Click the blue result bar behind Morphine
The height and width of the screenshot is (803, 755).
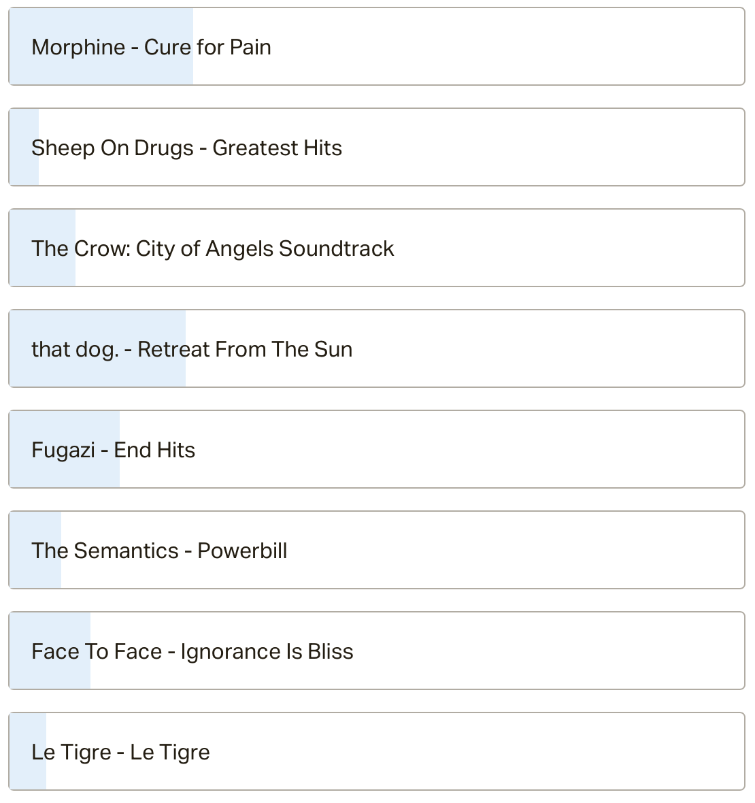[x=101, y=46]
